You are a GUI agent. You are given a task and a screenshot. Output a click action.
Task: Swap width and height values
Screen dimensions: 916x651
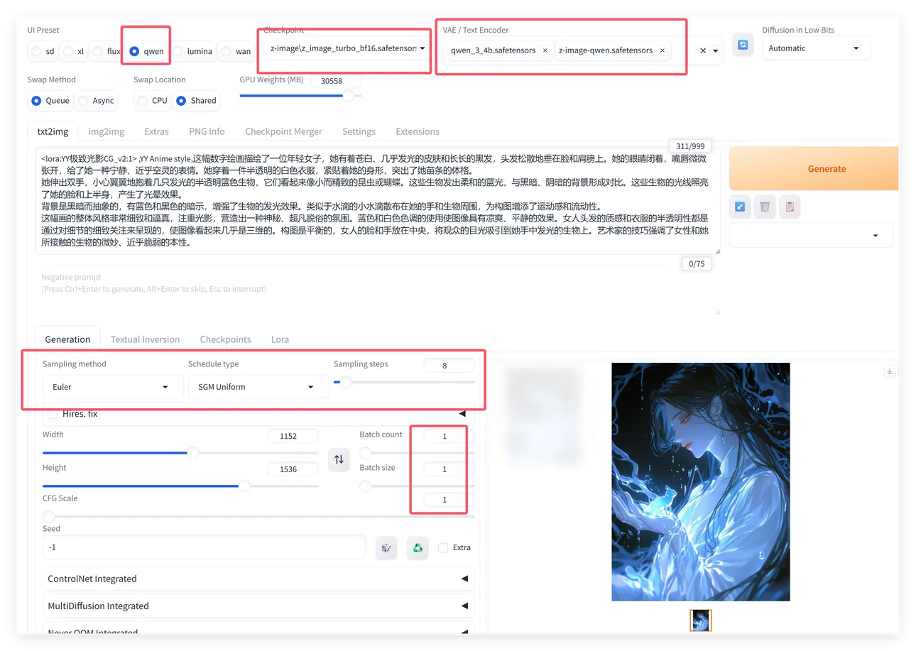(339, 459)
